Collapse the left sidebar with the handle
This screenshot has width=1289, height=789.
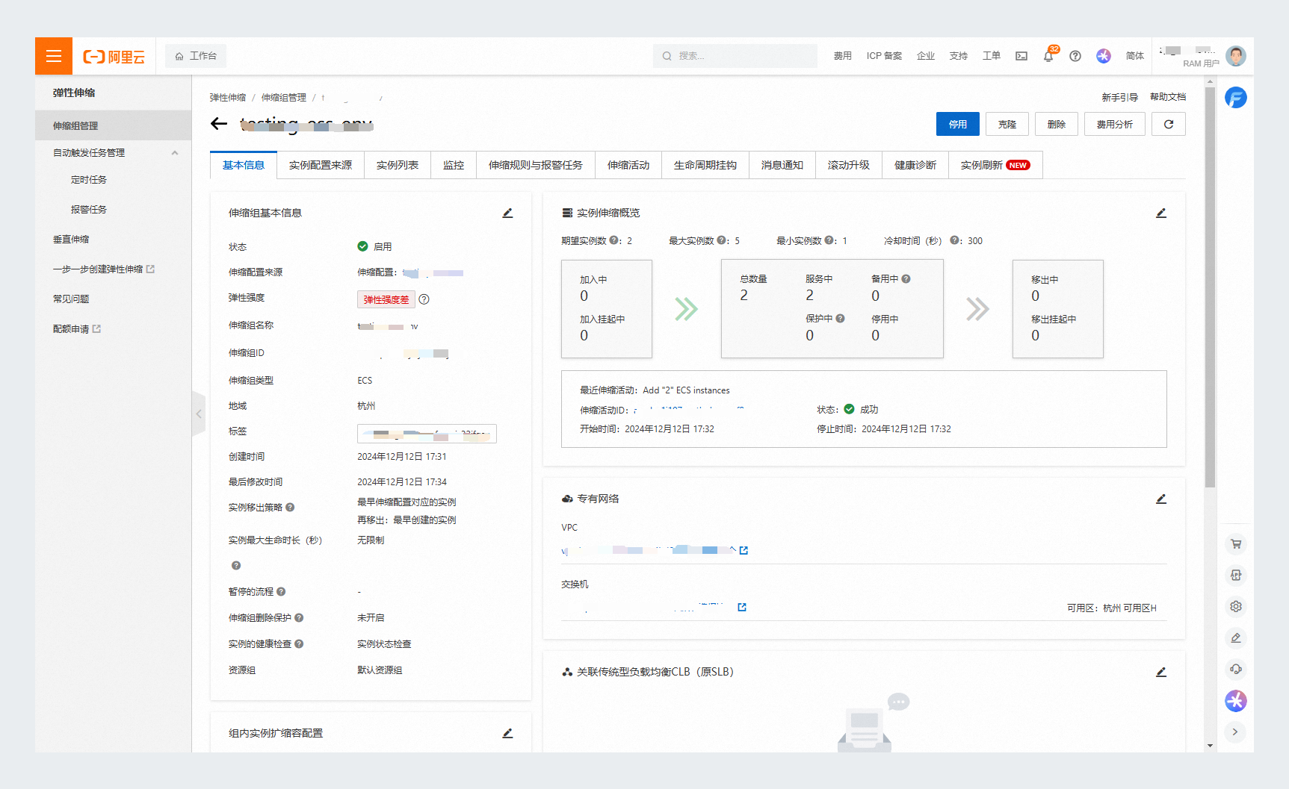(198, 414)
